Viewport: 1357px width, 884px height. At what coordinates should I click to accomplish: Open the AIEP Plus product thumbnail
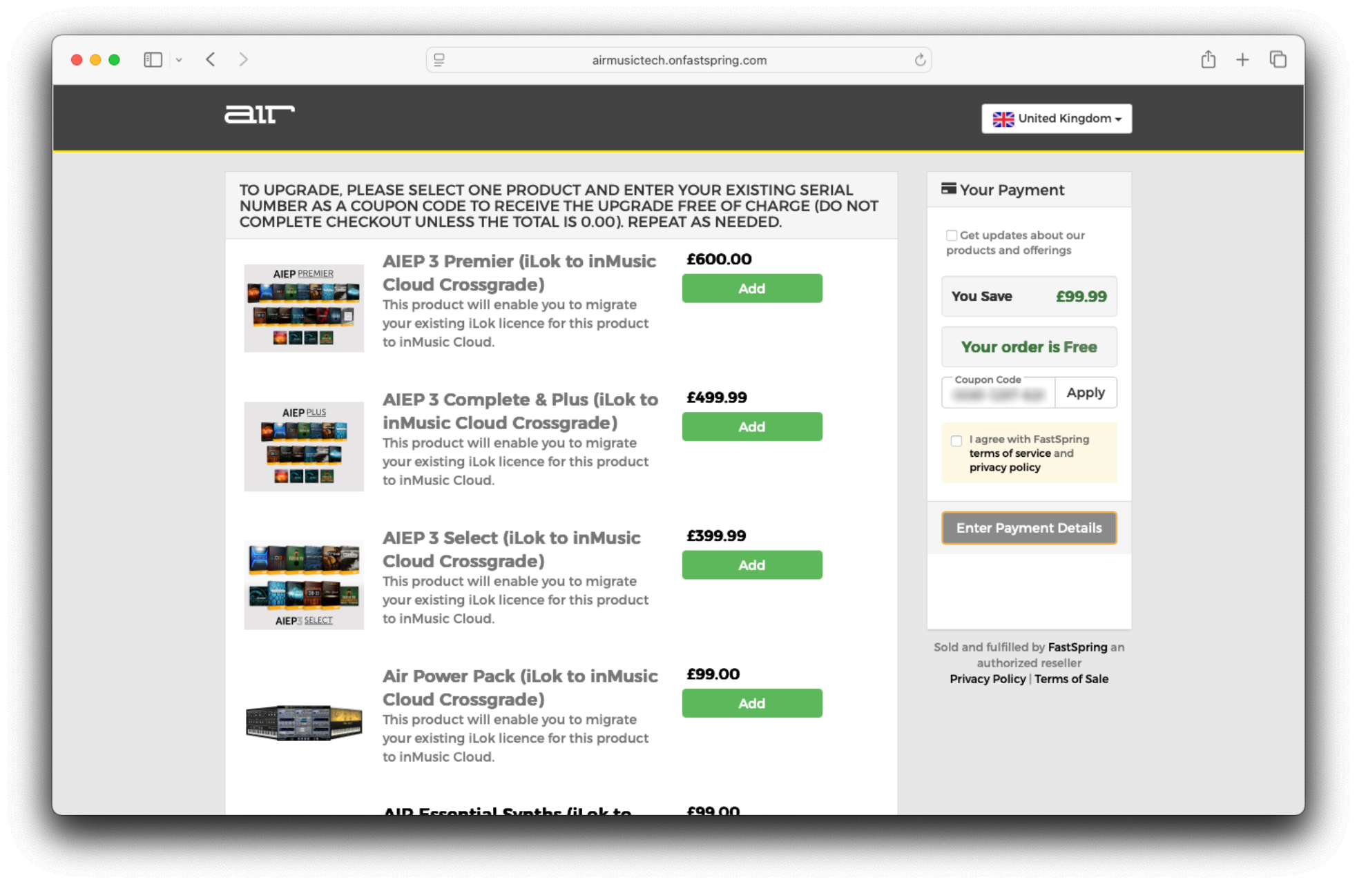point(304,446)
